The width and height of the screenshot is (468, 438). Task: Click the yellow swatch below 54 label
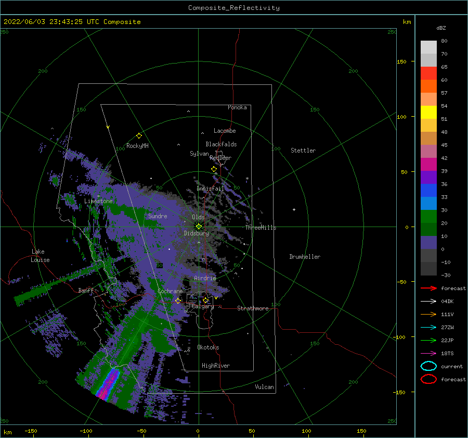[428, 112]
